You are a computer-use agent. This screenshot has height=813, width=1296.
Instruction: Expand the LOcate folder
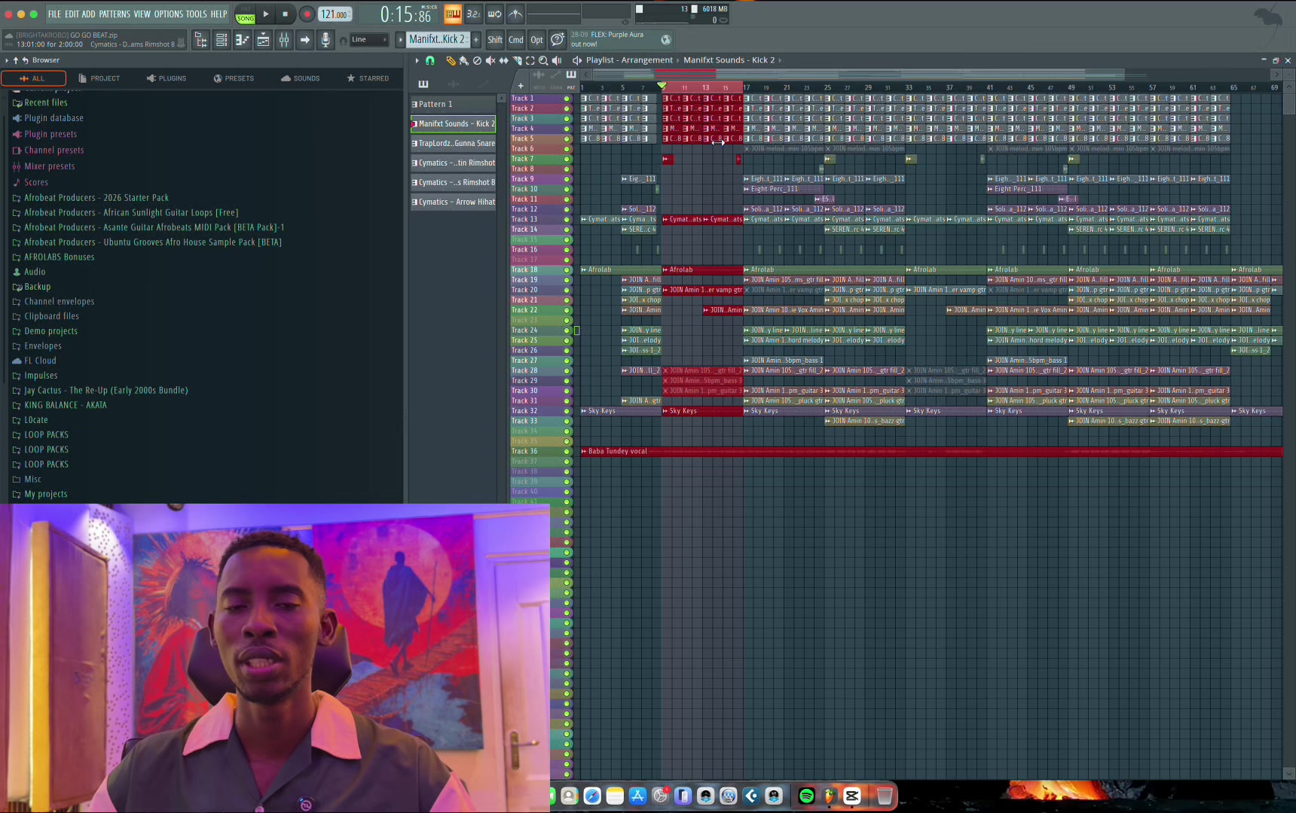pyautogui.click(x=35, y=420)
